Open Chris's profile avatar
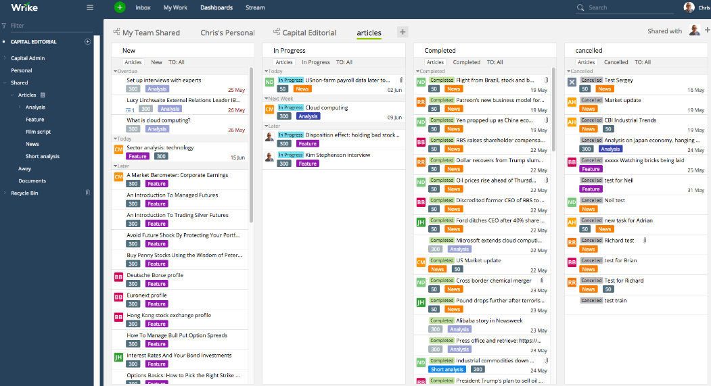This screenshot has height=386, width=711. coord(689,7)
